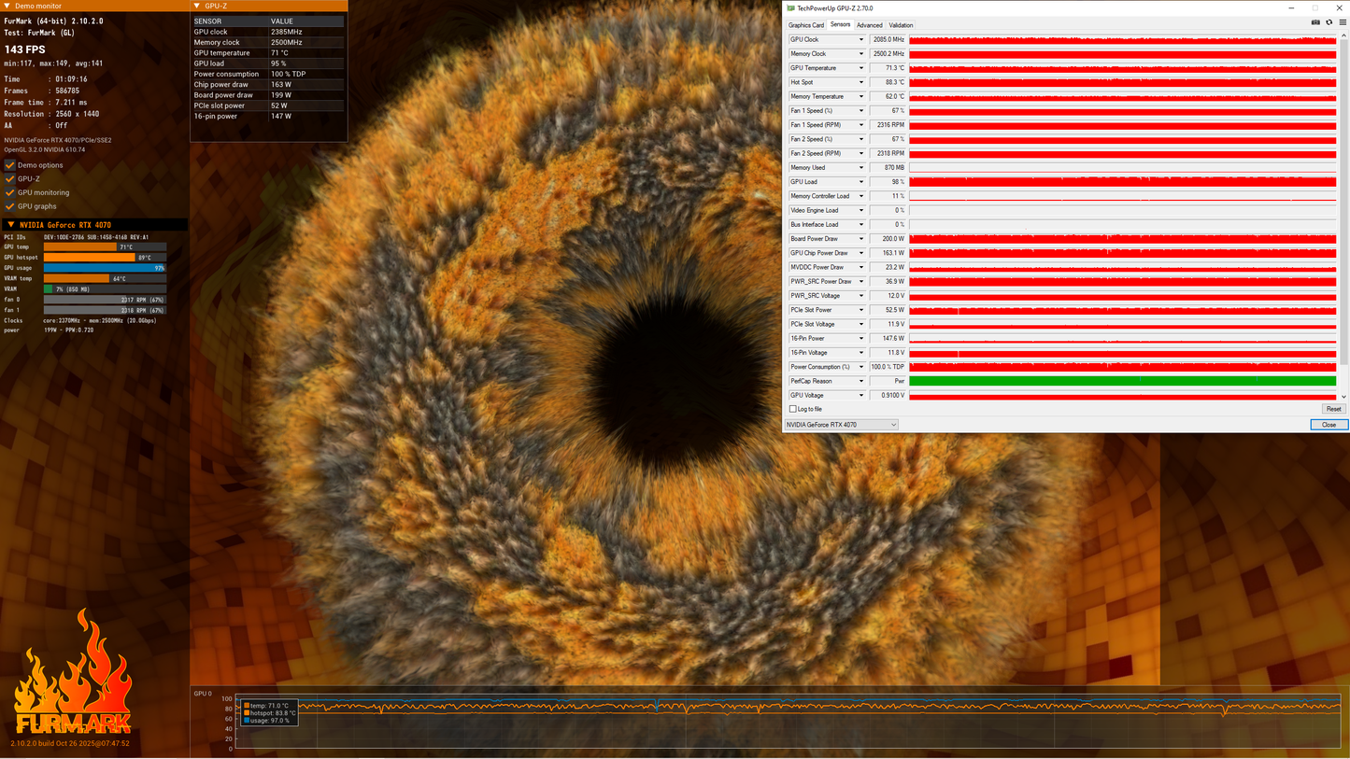Click the Board Power Draw value 200.0 W
The image size is (1350, 759).
(x=888, y=239)
